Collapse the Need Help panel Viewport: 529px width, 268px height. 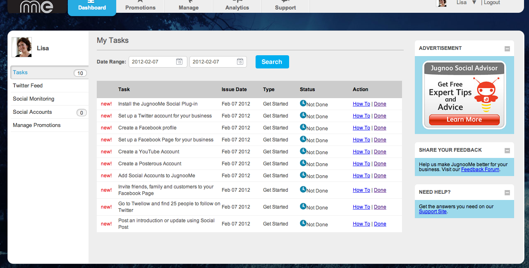[507, 193]
